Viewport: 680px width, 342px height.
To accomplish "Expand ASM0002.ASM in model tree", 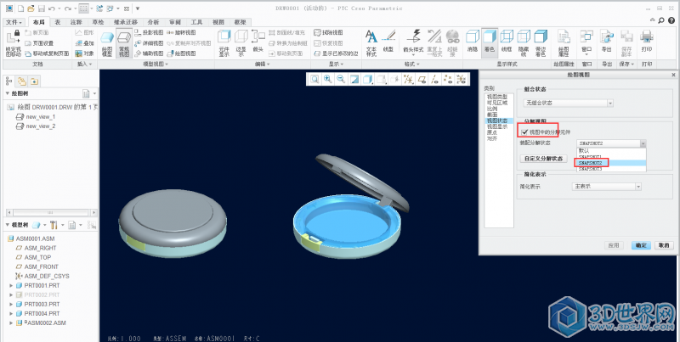I will tap(11, 323).
